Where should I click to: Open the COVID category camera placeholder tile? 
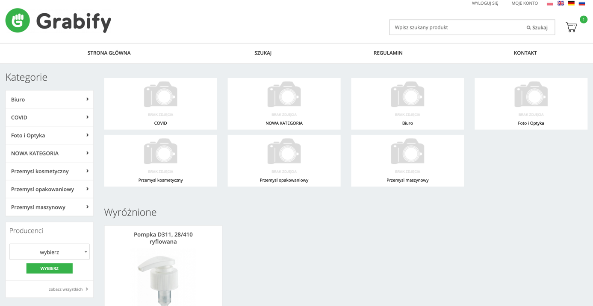[x=160, y=95]
